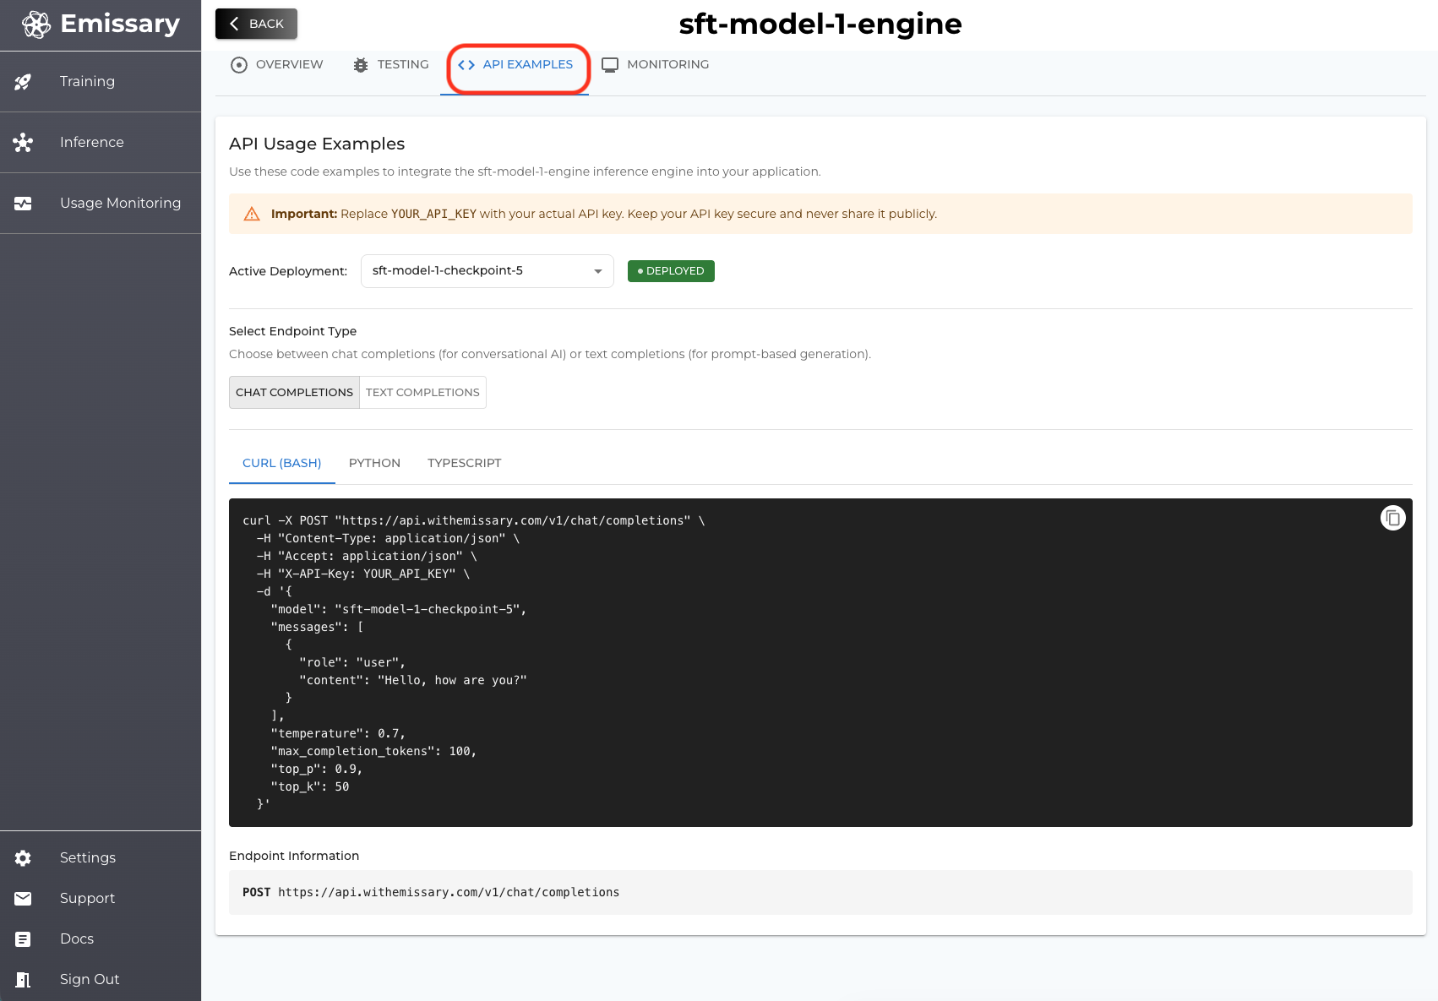Viewport: 1438px width, 1001px height.
Task: Click the BACK button
Action: (256, 24)
